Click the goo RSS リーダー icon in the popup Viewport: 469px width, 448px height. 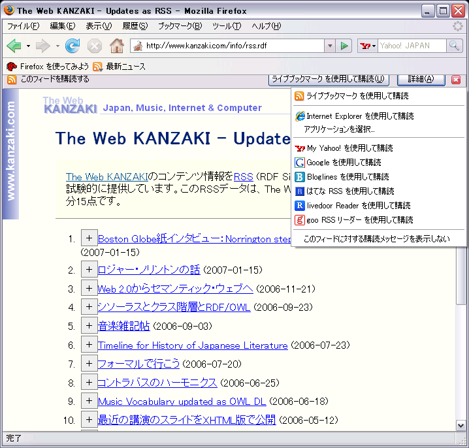[x=300, y=220]
